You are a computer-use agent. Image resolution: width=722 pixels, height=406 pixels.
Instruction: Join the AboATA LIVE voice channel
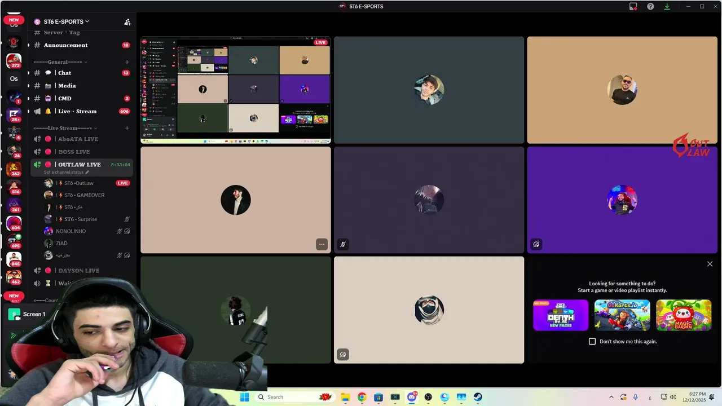[x=82, y=139]
